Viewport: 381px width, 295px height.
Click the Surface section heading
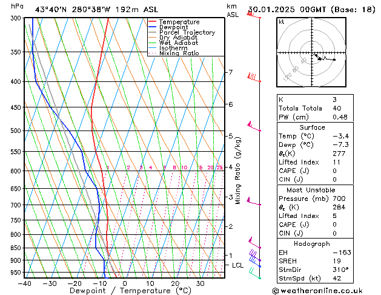(312, 127)
